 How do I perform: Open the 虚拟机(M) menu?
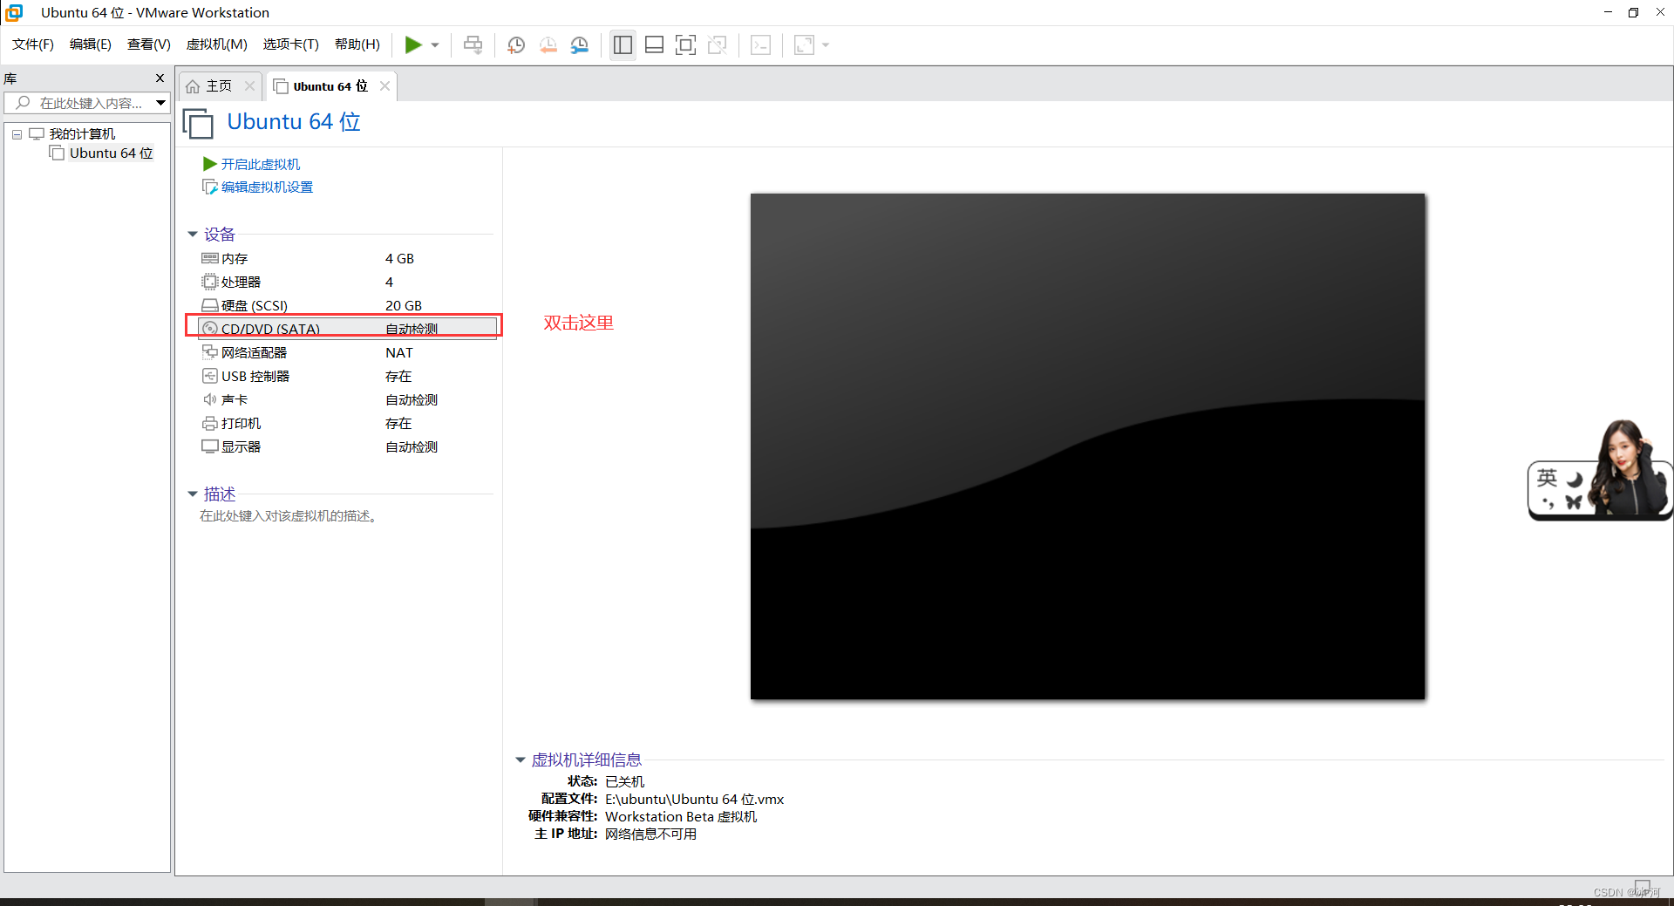(216, 44)
